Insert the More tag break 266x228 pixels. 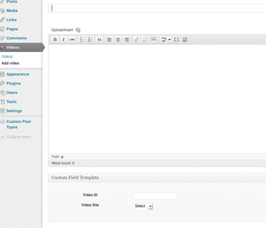point(154,39)
